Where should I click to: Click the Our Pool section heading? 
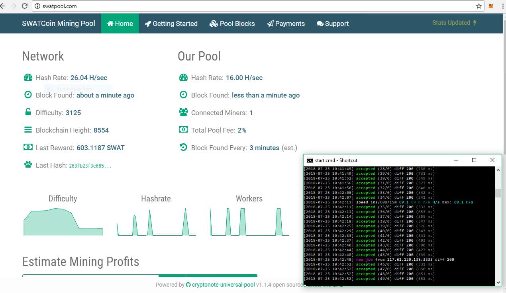199,56
